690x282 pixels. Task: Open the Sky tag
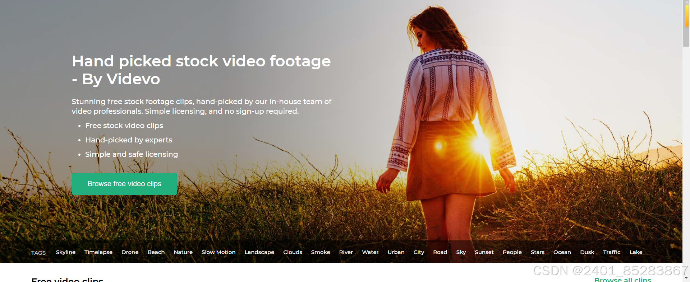(x=461, y=252)
